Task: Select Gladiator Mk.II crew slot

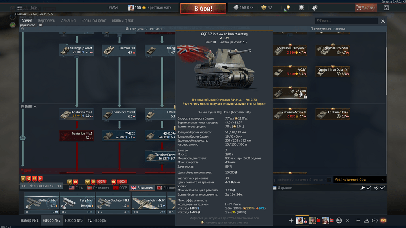Action: pyautogui.click(x=41, y=202)
